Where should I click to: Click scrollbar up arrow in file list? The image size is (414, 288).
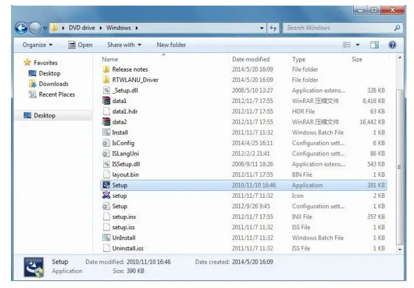[399, 58]
